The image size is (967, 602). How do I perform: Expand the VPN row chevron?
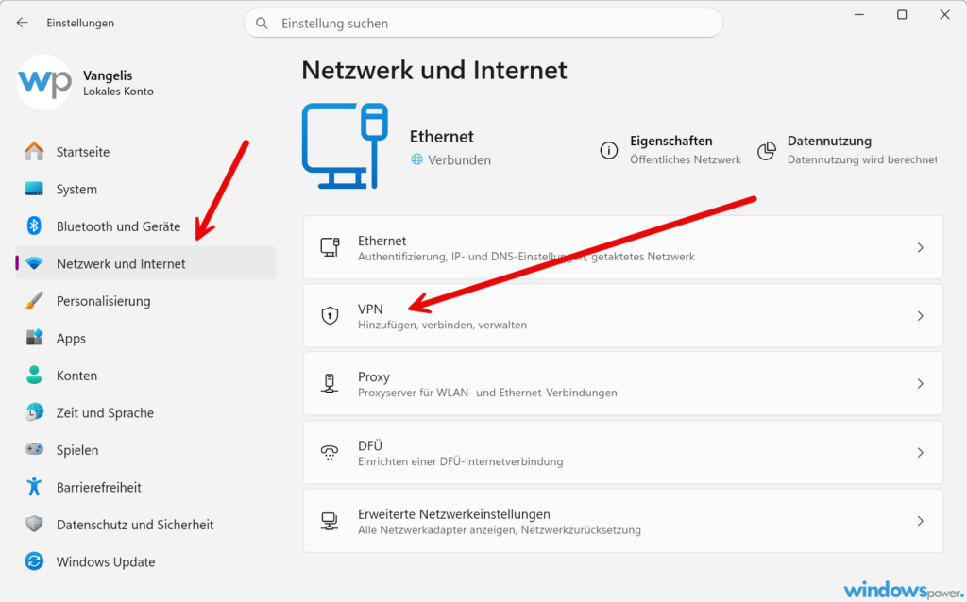click(x=920, y=316)
